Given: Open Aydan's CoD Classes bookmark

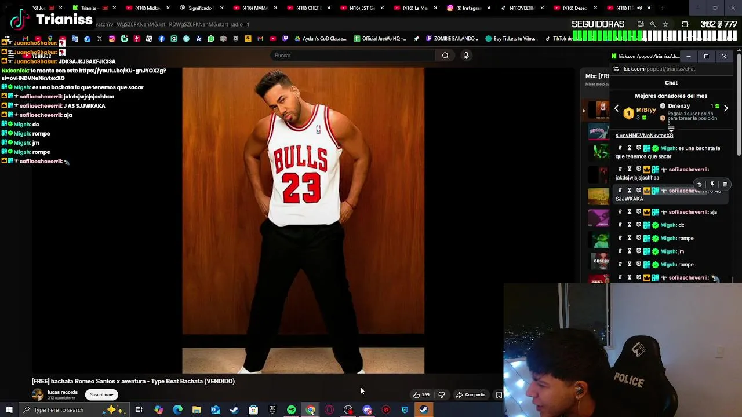Looking at the screenshot, I should point(321,39).
